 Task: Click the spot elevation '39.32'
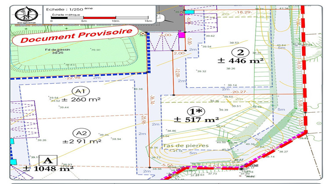coord(202,71)
